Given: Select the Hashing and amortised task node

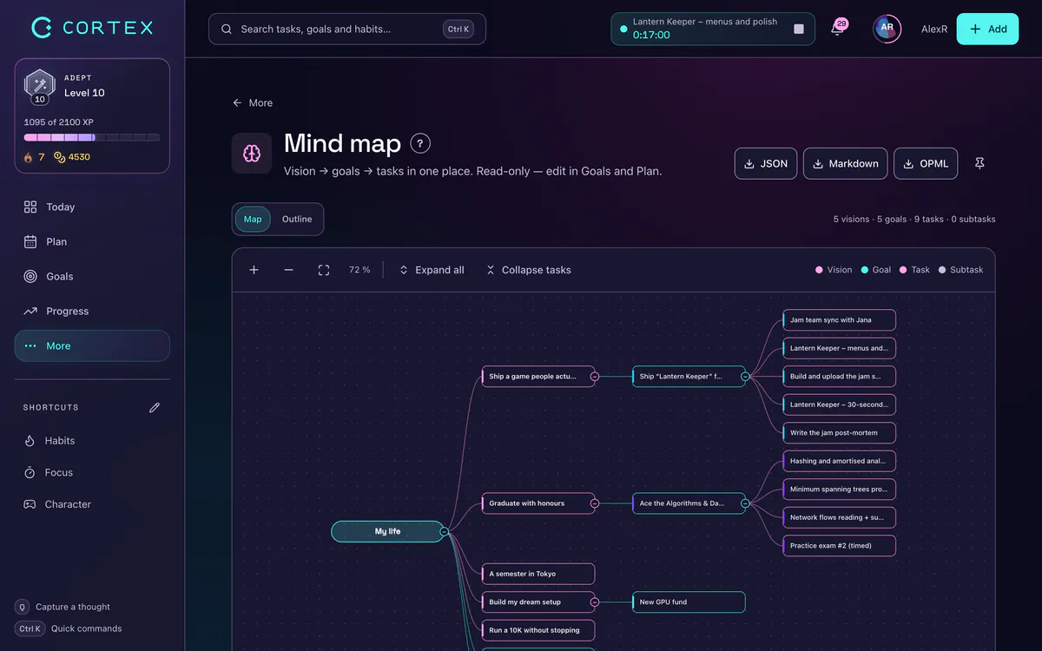Looking at the screenshot, I should pyautogui.click(x=839, y=461).
